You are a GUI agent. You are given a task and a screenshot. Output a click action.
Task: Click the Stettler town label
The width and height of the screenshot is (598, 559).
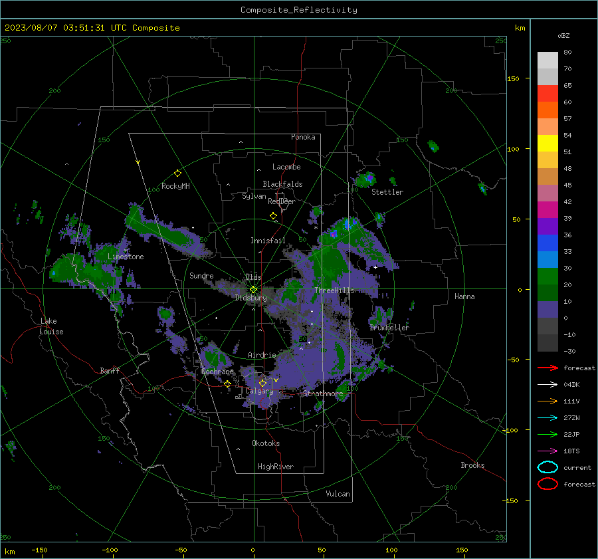[x=387, y=192]
